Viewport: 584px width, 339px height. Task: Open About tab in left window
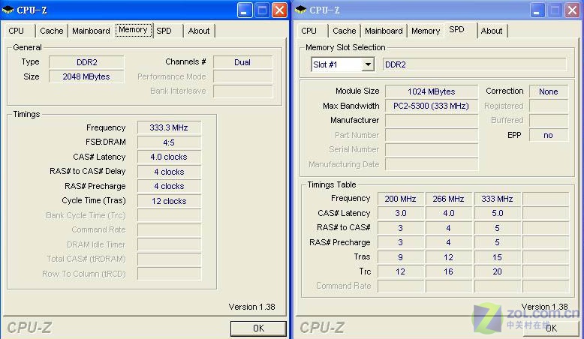tap(198, 31)
